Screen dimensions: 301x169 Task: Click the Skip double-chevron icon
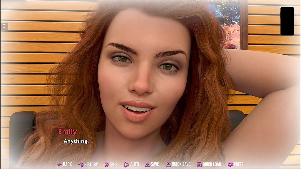pyautogui.click(x=107, y=165)
